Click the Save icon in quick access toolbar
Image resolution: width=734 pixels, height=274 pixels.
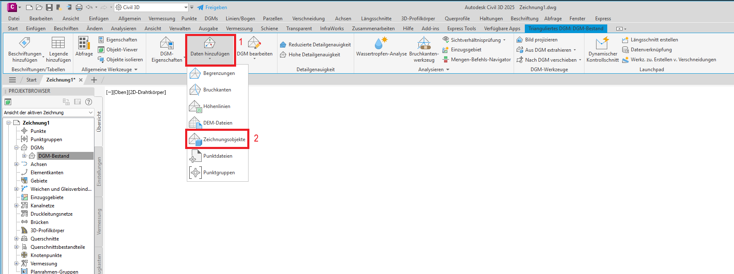point(49,7)
